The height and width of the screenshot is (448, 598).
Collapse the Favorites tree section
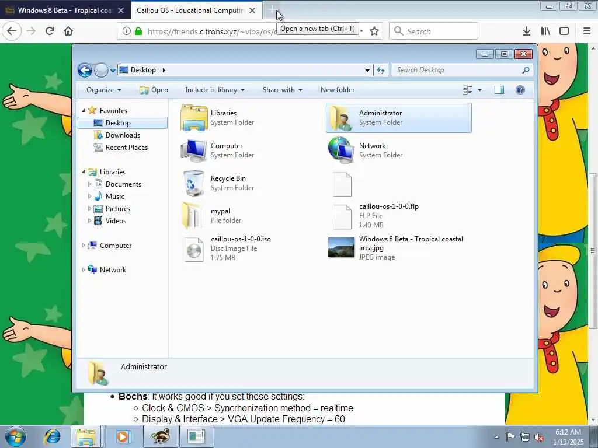tap(84, 110)
